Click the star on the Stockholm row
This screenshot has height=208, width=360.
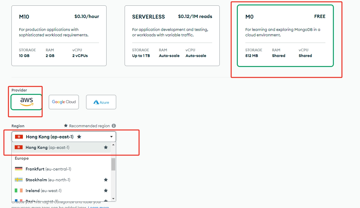(106, 179)
